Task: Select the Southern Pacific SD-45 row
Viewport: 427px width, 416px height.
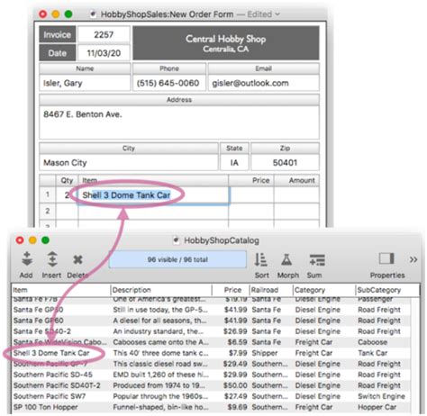Action: (x=212, y=375)
